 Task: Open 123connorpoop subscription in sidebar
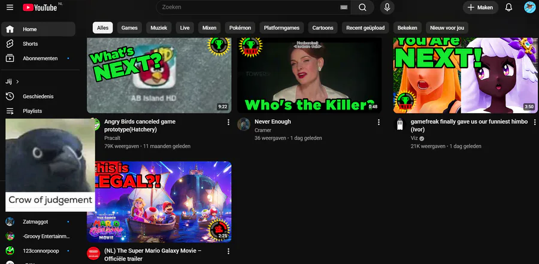click(38, 251)
